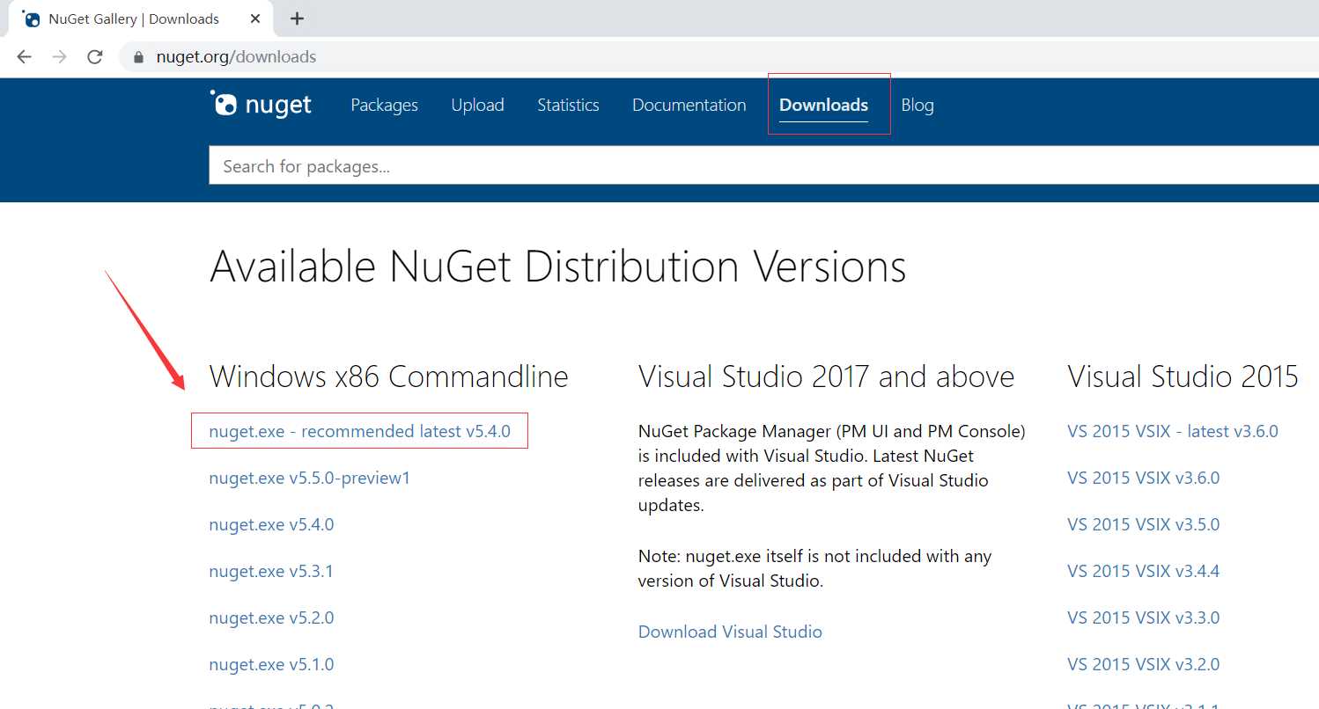This screenshot has width=1319, height=709.
Task: Get VS 2015 VSIX v3.3.0
Action: click(x=1143, y=618)
